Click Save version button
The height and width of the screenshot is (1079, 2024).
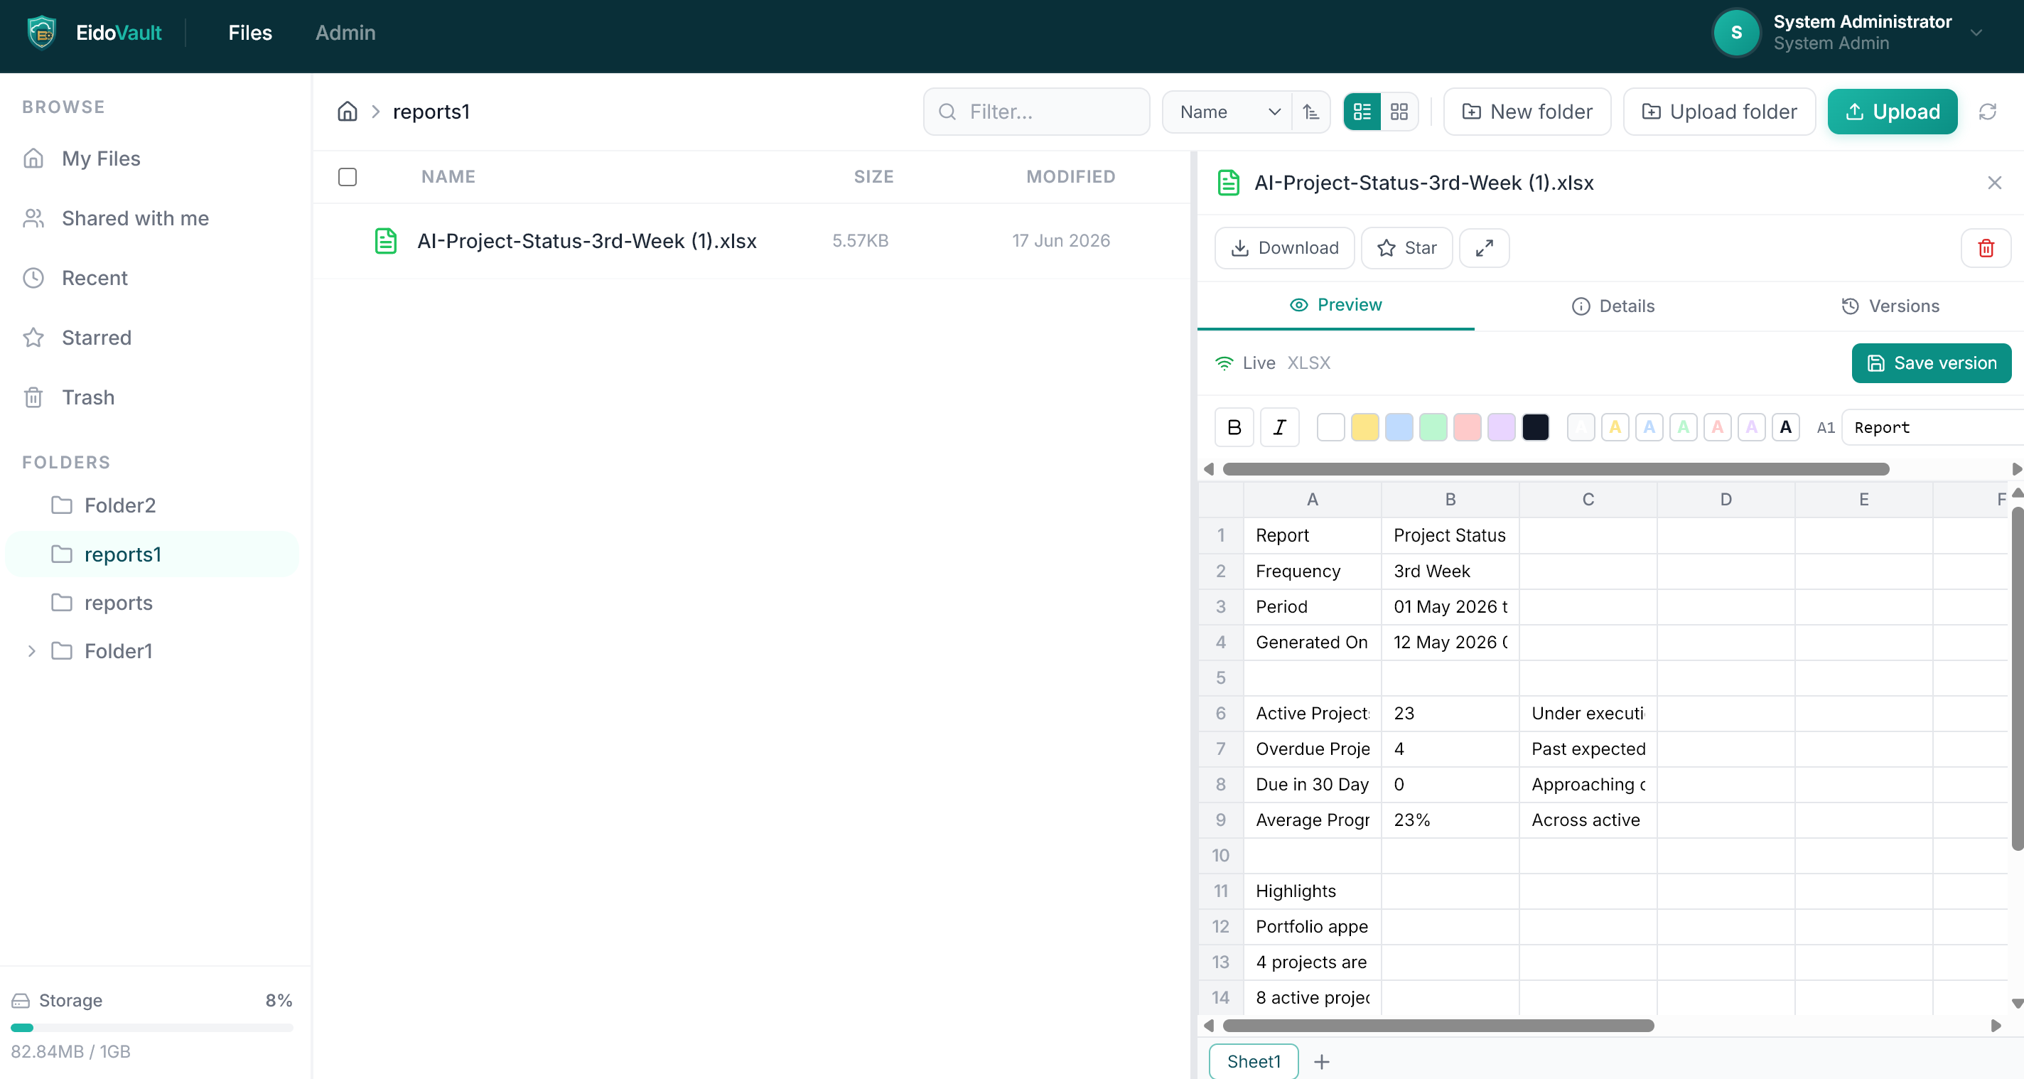pos(1932,363)
